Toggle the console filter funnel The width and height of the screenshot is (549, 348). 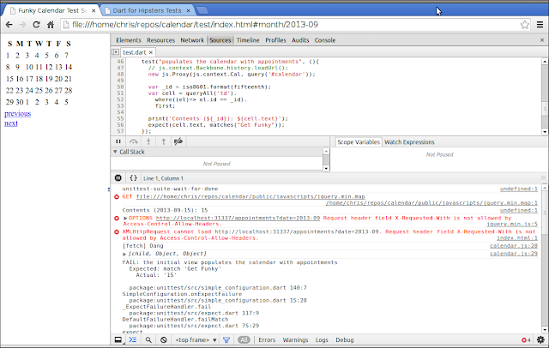click(226, 340)
